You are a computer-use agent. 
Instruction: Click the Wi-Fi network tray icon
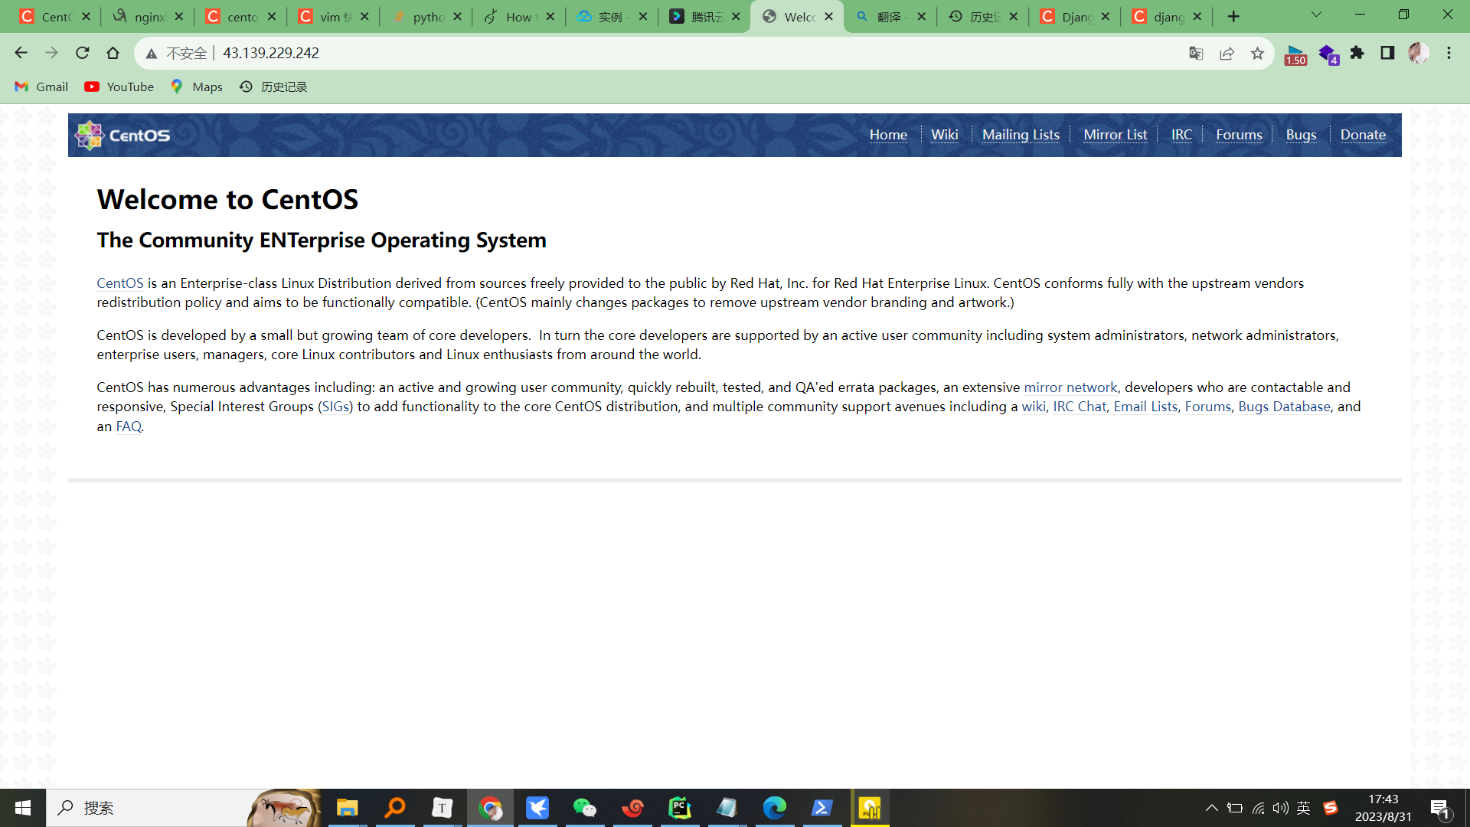(1258, 808)
